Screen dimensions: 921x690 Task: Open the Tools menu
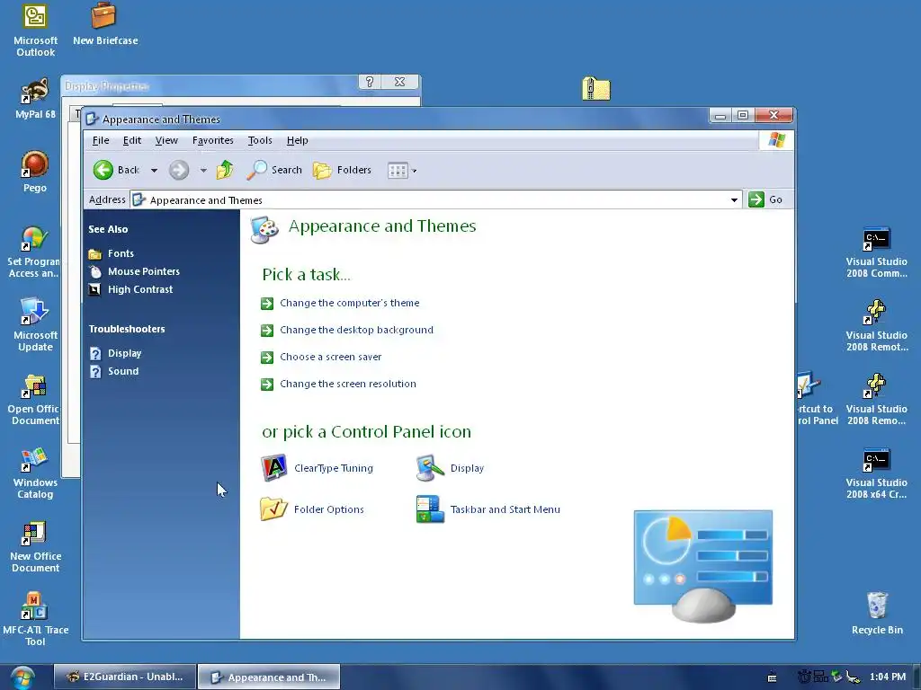point(260,140)
